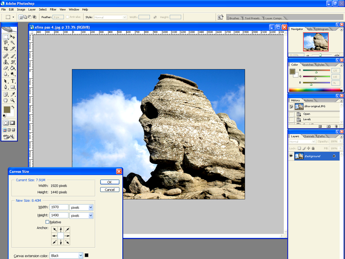Screen dimensions: 345x259
Task: Switch to Standard editing mode
Action: [x=6, y=123]
